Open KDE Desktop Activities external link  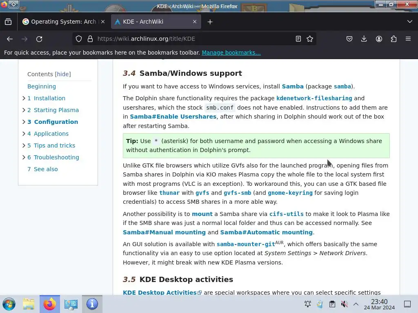pyautogui.click(x=162, y=293)
